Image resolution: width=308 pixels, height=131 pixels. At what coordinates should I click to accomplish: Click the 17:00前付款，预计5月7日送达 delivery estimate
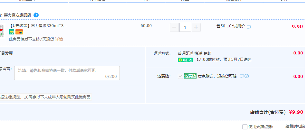tap(224, 60)
